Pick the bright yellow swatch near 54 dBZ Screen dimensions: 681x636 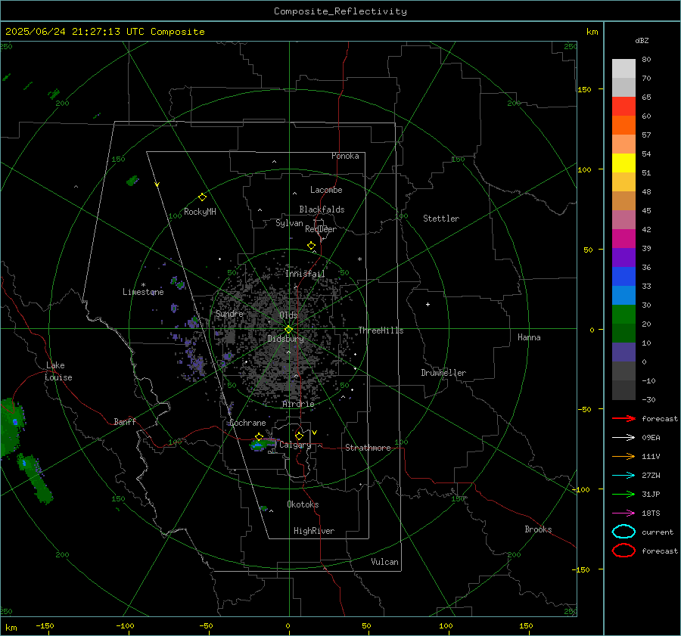(x=623, y=163)
